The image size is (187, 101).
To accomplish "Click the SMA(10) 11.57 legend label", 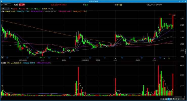I will pos(23,12).
